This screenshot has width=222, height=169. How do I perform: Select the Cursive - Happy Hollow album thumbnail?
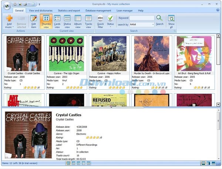[109, 53]
